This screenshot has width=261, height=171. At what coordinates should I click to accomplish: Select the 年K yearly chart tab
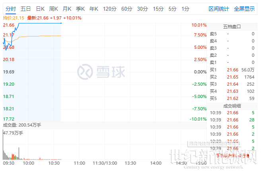click(x=94, y=8)
